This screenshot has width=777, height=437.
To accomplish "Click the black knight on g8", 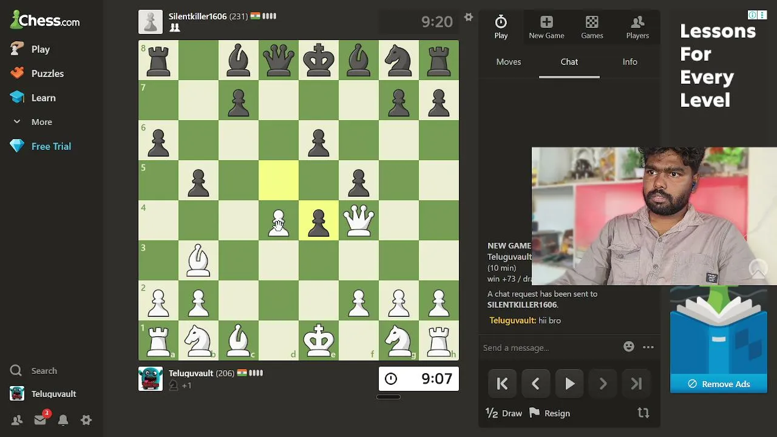I will pos(399,60).
